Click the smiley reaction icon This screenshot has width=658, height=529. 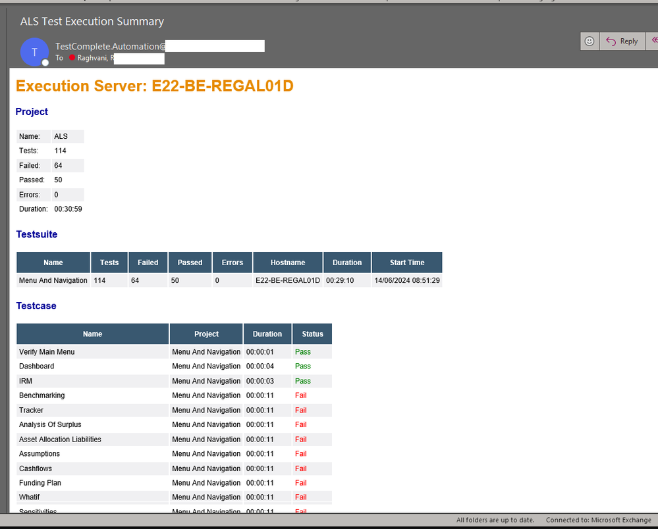tap(589, 41)
